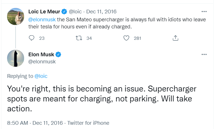Click the reply icon on Loic's tweet
This screenshot has width=219, height=129.
click(32, 38)
